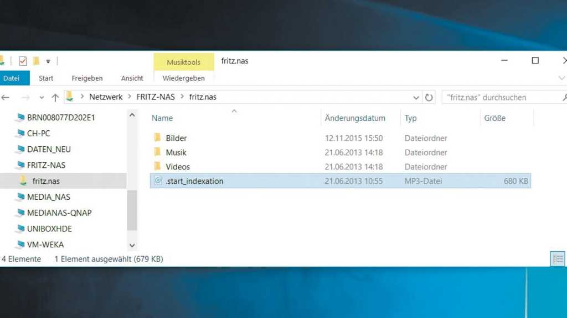Open the recent locations dropdown arrow

point(42,98)
